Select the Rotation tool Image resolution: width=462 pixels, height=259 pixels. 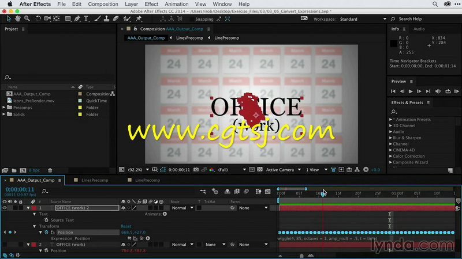38,19
